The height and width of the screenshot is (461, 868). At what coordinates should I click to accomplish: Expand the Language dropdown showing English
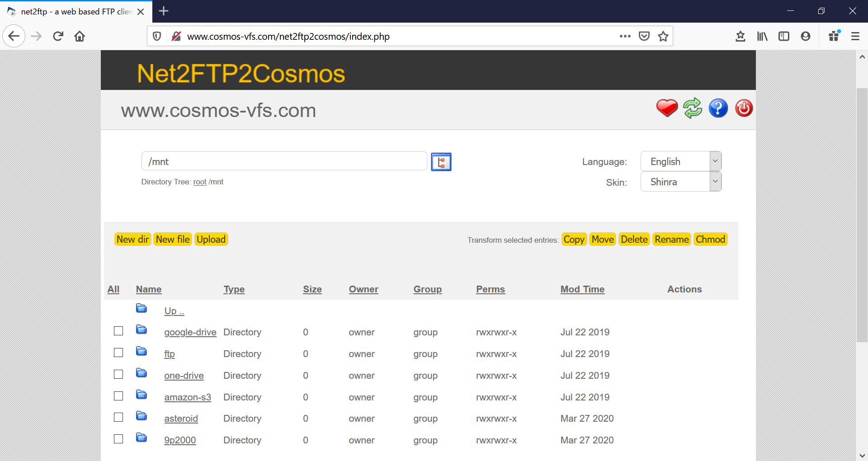click(x=681, y=161)
